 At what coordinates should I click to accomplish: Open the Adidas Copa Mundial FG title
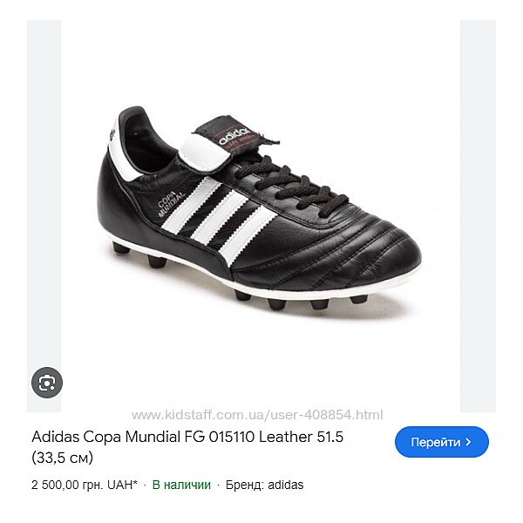point(187,437)
